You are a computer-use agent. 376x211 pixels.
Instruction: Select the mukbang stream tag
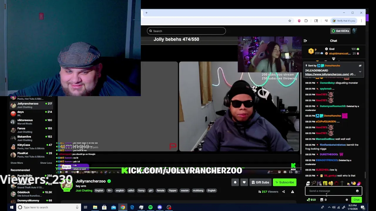[198, 190]
